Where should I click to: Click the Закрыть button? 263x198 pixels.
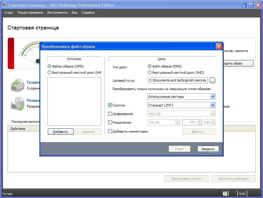coord(208,149)
